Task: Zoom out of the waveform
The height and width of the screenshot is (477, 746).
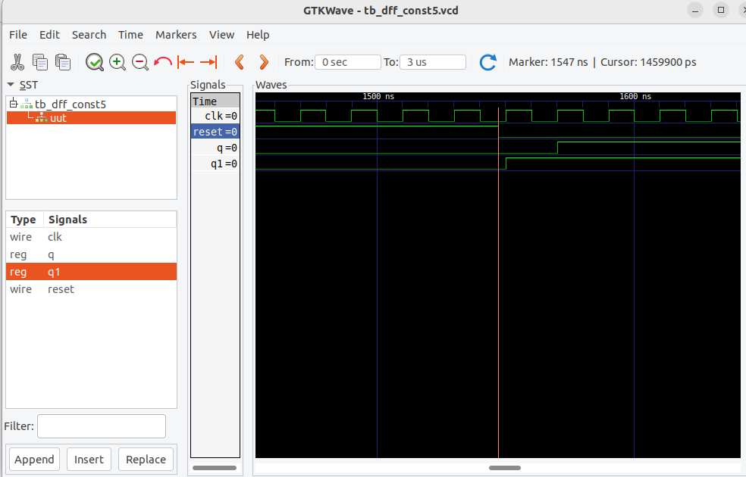Action: click(x=140, y=62)
